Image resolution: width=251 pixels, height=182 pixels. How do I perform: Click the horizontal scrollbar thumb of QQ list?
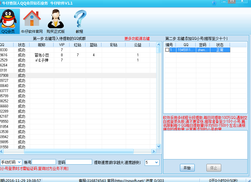click(79, 151)
